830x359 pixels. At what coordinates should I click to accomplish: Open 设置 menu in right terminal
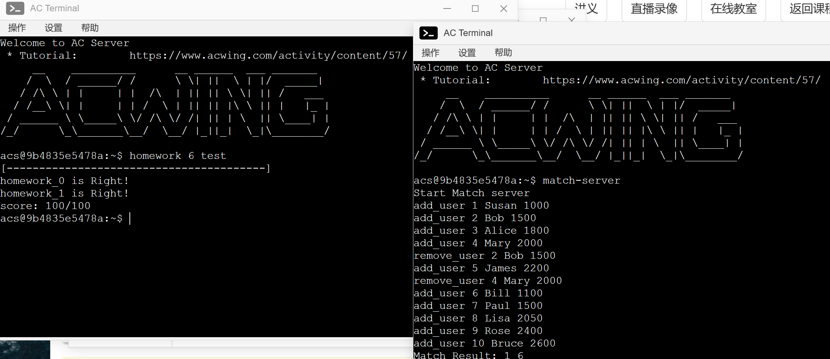click(467, 53)
